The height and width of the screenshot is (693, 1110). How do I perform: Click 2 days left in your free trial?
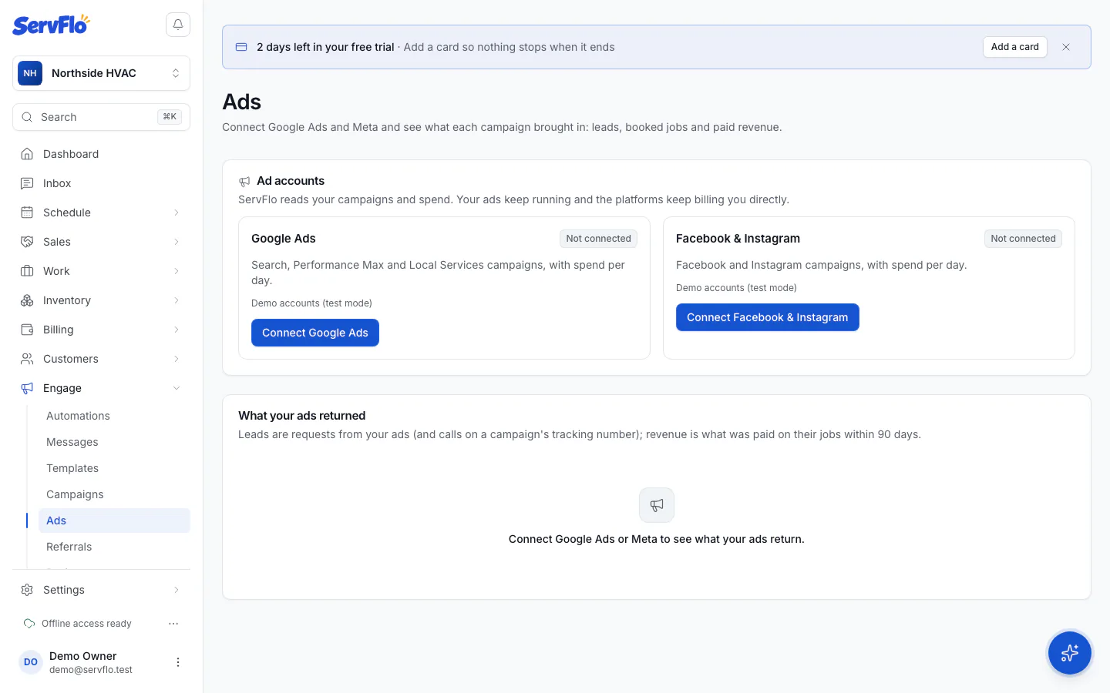325,47
